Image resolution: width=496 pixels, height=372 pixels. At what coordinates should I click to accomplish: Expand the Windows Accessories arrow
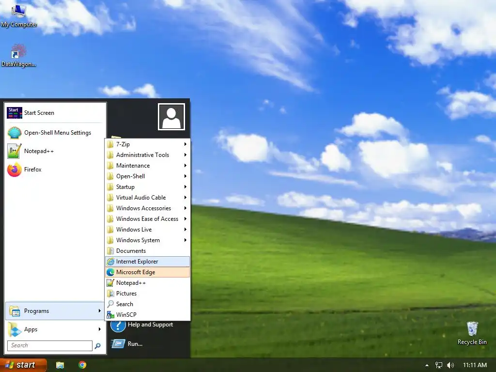point(186,208)
